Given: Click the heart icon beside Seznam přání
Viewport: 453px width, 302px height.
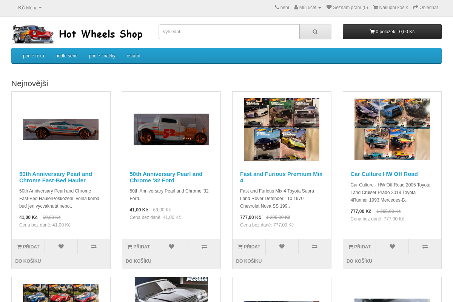Looking at the screenshot, I should [x=329, y=7].
